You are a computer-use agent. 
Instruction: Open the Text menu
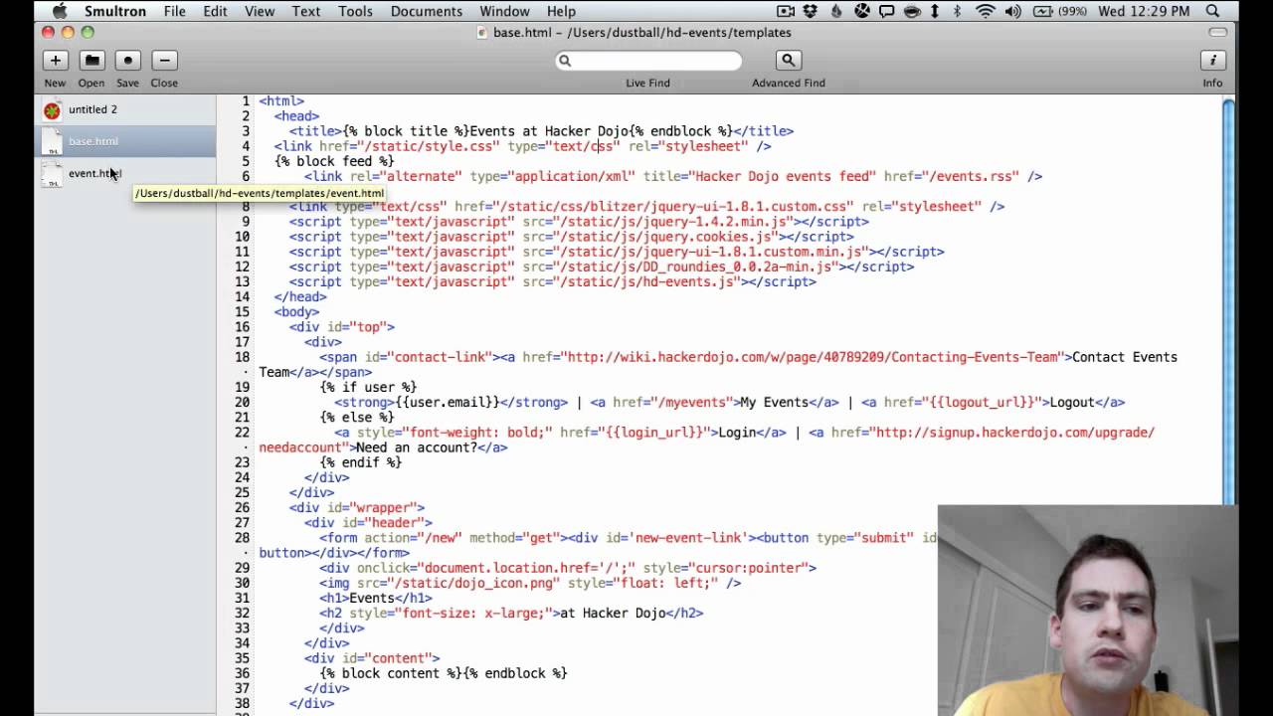(306, 11)
